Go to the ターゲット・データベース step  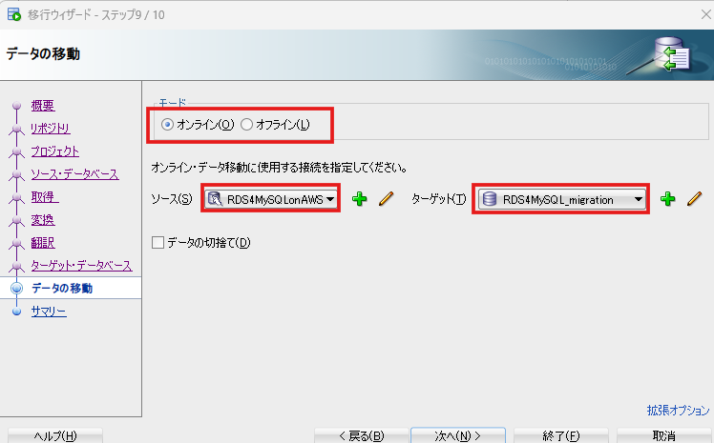pyautogui.click(x=81, y=266)
